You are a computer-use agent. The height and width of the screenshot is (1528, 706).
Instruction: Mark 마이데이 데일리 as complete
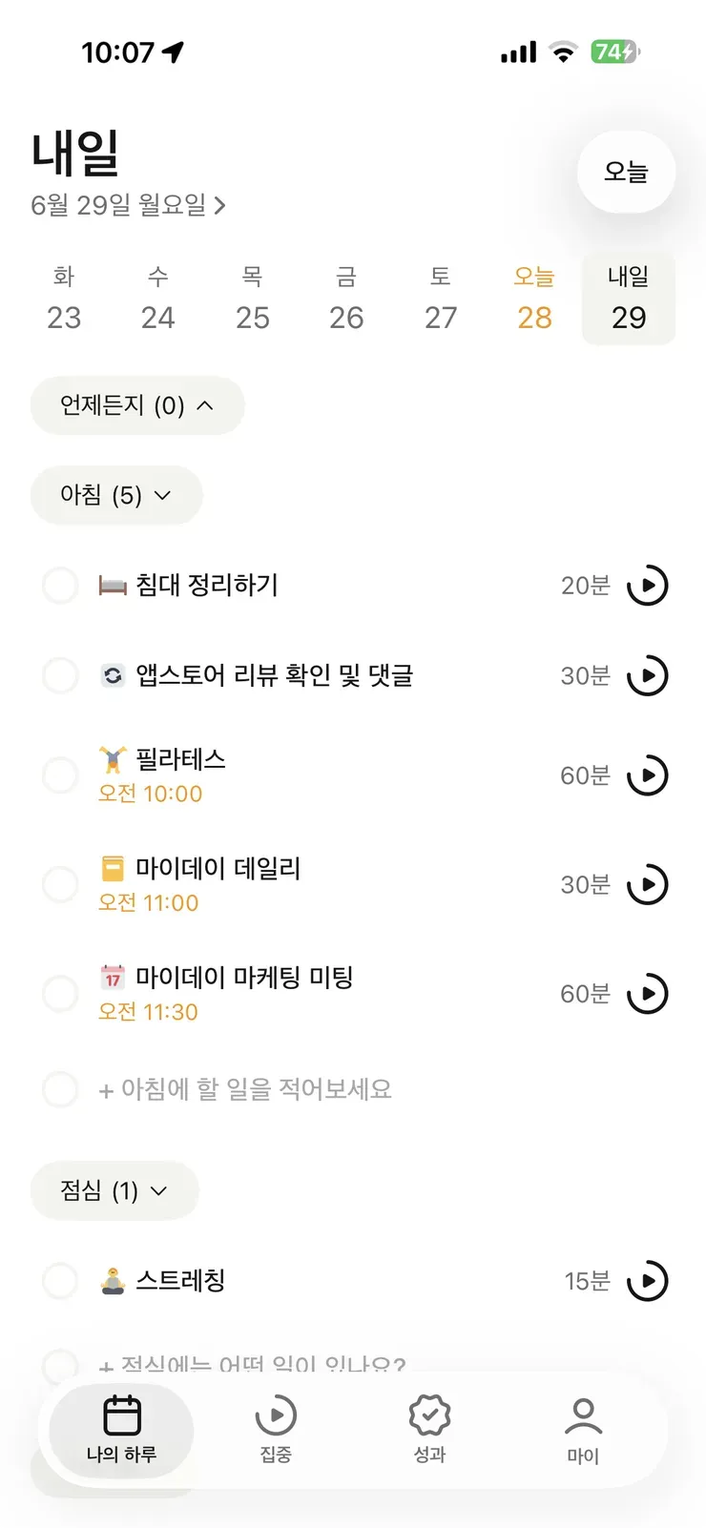(x=60, y=884)
